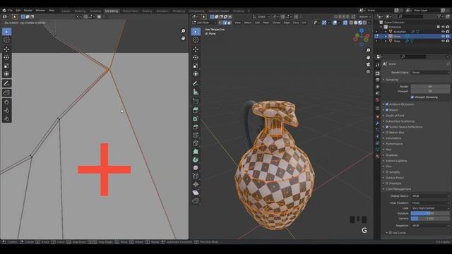
Task: Open the Mesh menu in 3D viewport
Action: coord(266,23)
